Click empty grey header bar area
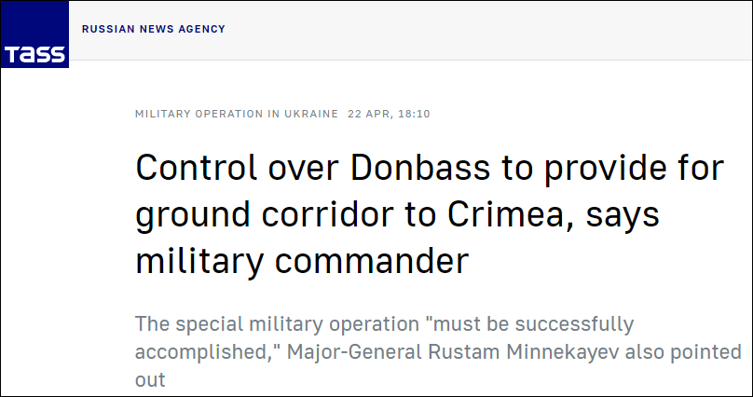This screenshot has width=753, height=397. click(x=480, y=30)
